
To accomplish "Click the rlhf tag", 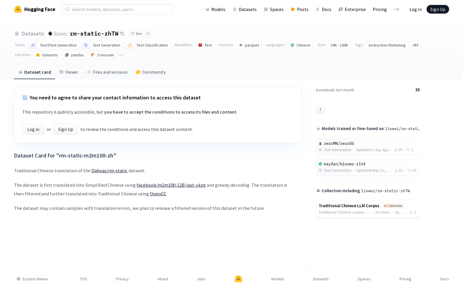I will point(416,45).
